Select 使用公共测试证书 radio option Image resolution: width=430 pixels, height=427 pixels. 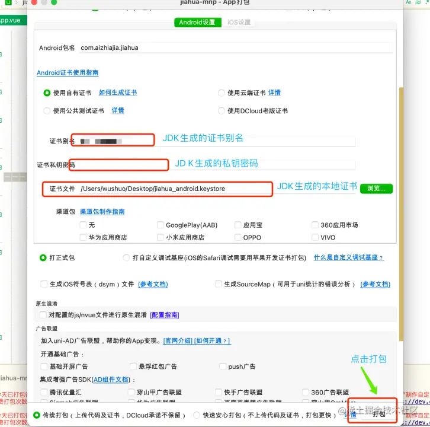click(x=47, y=111)
